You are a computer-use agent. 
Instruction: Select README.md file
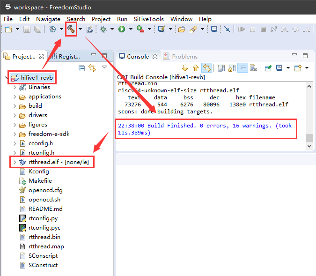(x=45, y=209)
